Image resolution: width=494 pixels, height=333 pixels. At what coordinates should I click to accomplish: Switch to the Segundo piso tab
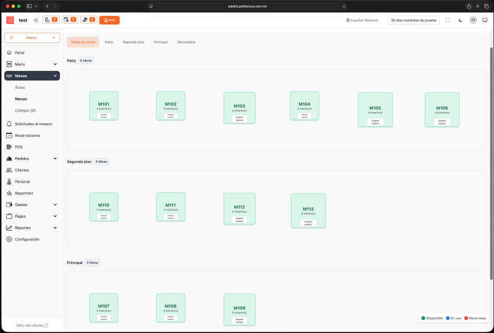click(133, 42)
